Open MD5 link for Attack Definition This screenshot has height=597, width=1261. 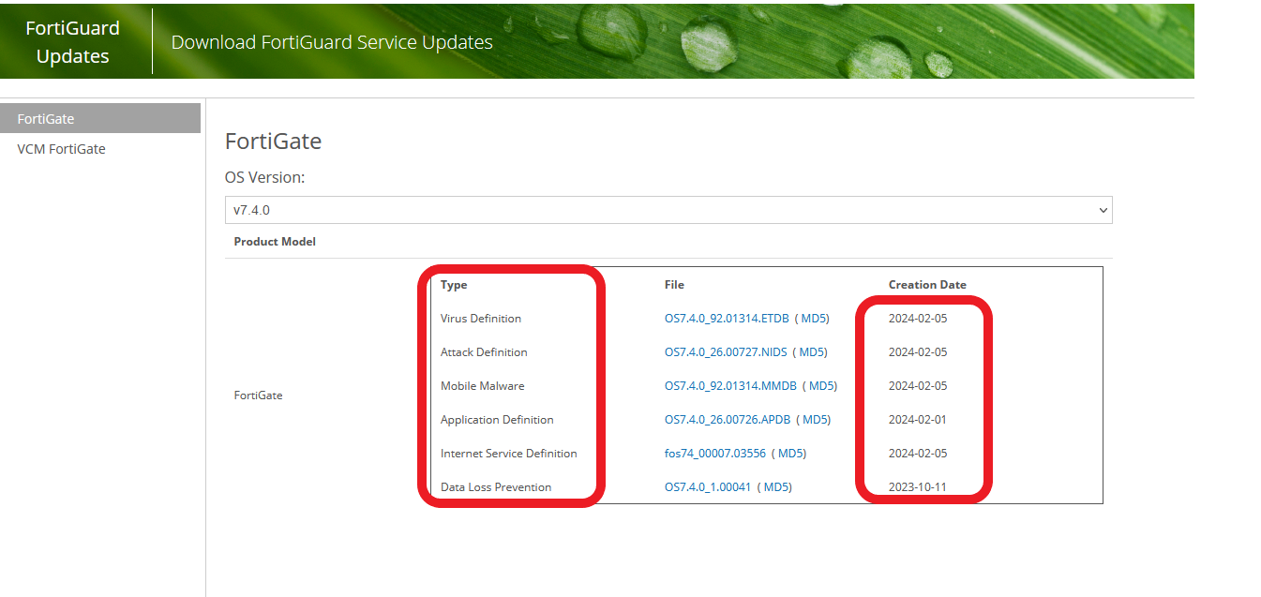812,352
